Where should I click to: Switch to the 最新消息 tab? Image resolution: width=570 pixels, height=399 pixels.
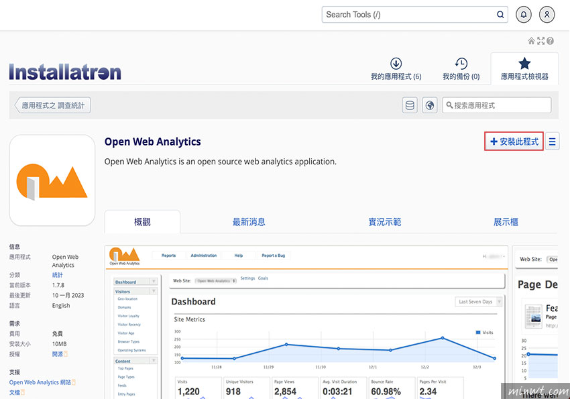pos(249,222)
